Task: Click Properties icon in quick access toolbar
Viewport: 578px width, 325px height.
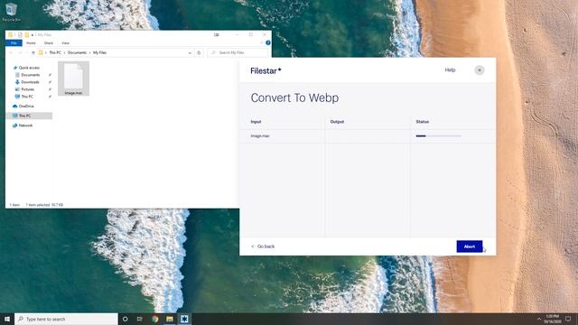Action: (20, 34)
